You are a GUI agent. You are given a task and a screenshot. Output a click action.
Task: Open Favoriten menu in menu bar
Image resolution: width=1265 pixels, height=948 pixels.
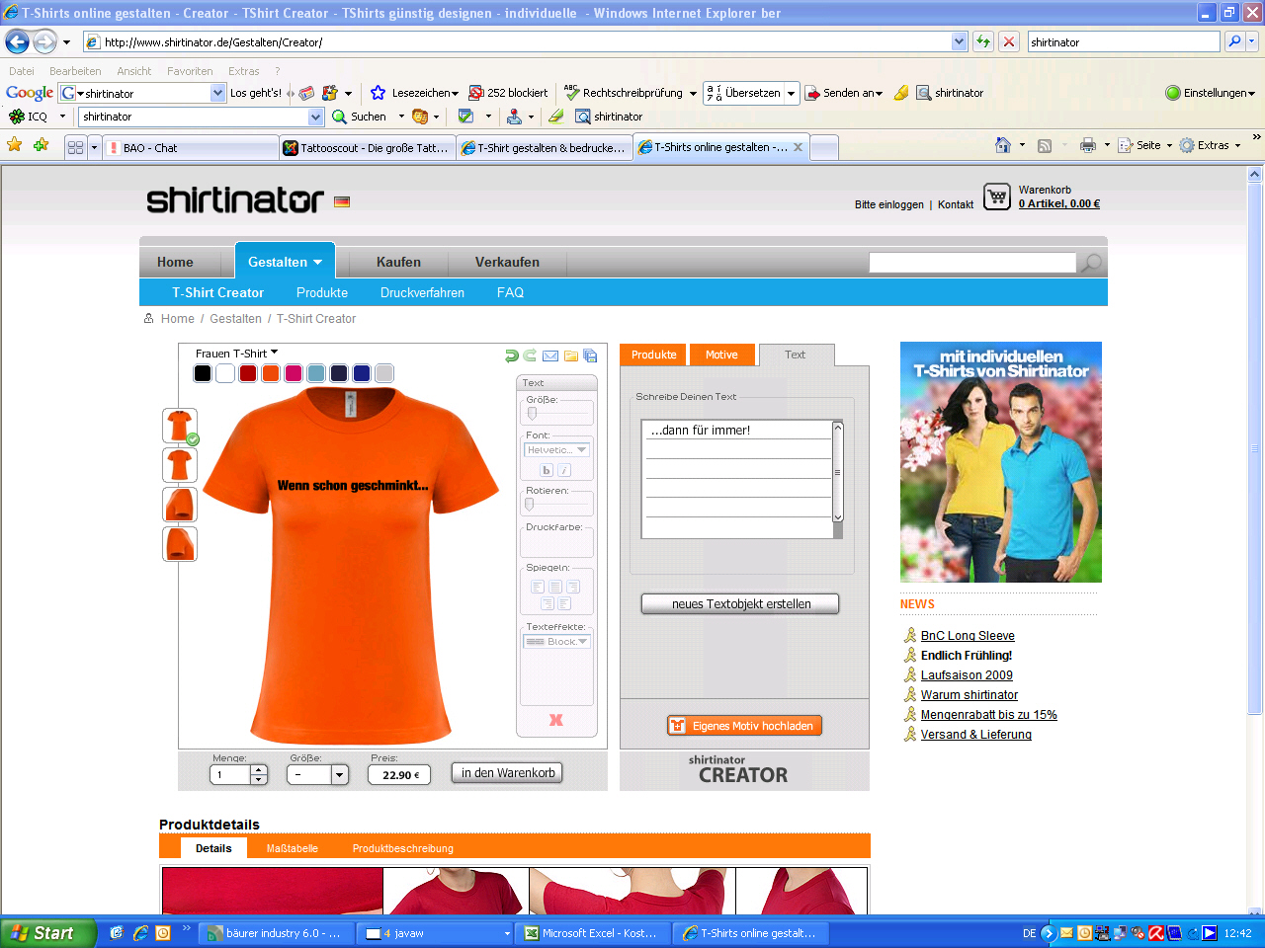coord(190,71)
